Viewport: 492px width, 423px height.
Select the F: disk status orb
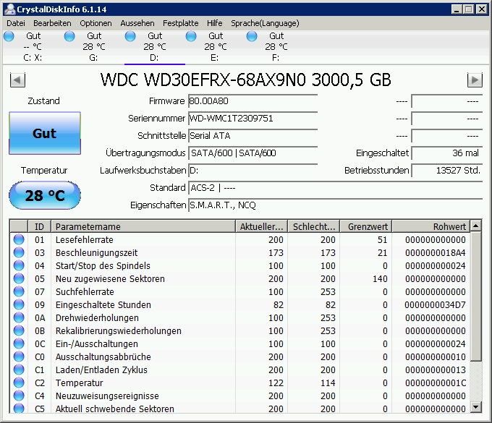pyautogui.click(x=252, y=36)
